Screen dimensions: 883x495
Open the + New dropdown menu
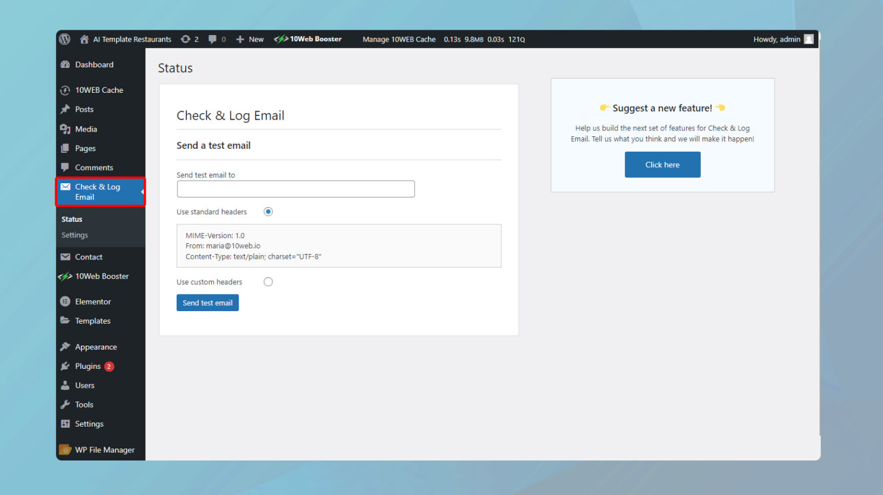point(249,39)
